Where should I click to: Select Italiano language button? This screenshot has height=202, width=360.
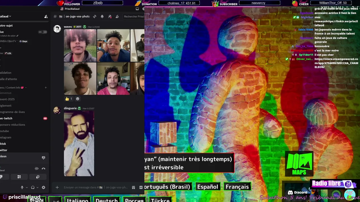[x=78, y=200]
